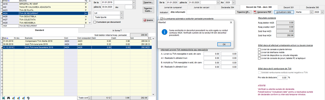The image size is (325, 100).
Task: Check Livrari de console de jocuri option
Action: pyautogui.click(x=259, y=58)
